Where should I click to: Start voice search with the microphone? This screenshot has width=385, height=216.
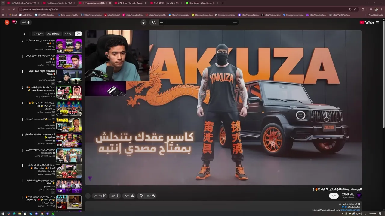pos(143,22)
